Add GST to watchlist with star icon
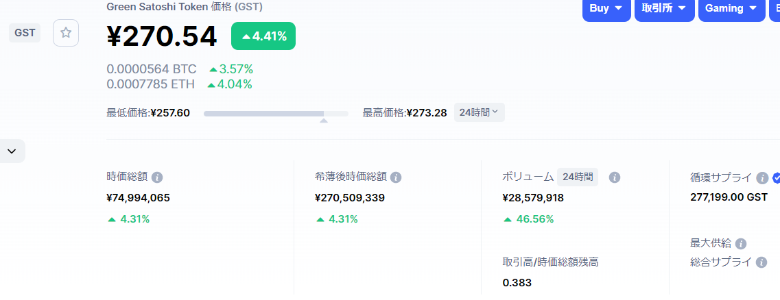This screenshot has width=780, height=300. tap(66, 33)
